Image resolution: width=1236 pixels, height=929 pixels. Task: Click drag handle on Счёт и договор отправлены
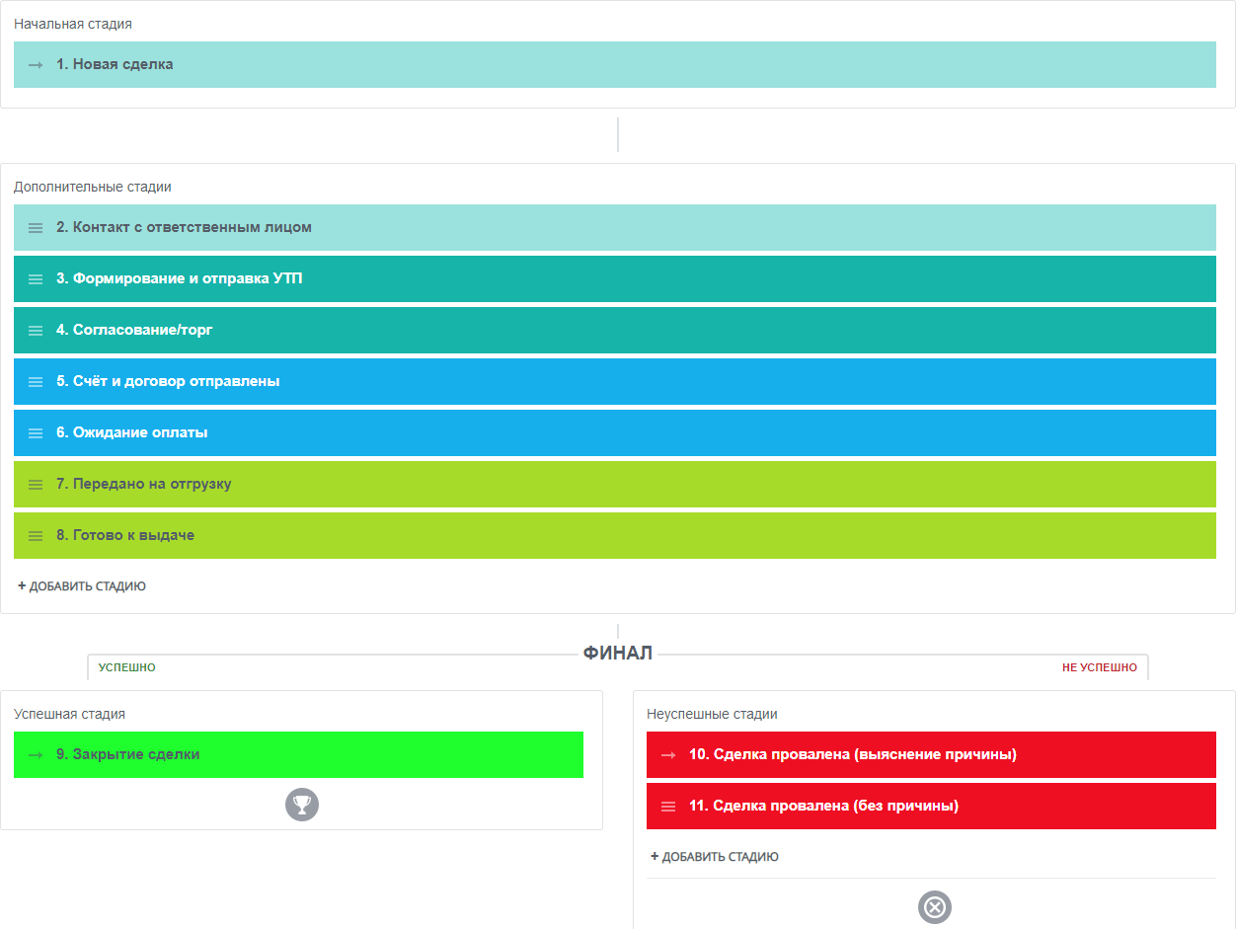tap(36, 382)
